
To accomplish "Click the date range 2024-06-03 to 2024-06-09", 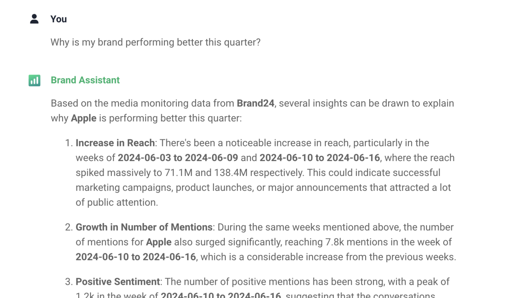I will 178,158.
